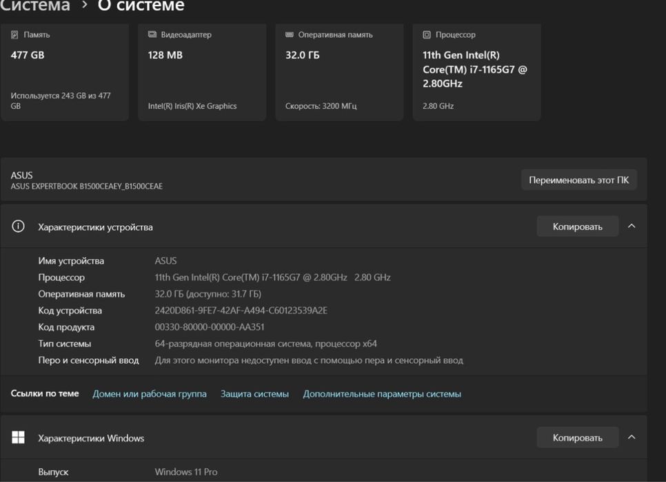666x482 pixels.
Task: Click ASUS EXPERTBOOK B1500CEAEY_B1500CEAE model text
Action: pyautogui.click(x=87, y=187)
